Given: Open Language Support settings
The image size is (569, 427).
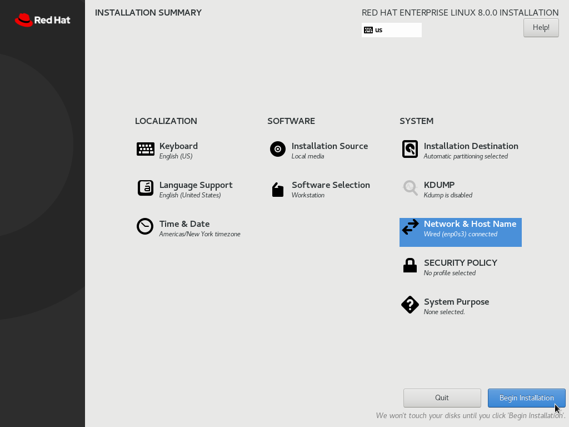Looking at the screenshot, I should [196, 185].
